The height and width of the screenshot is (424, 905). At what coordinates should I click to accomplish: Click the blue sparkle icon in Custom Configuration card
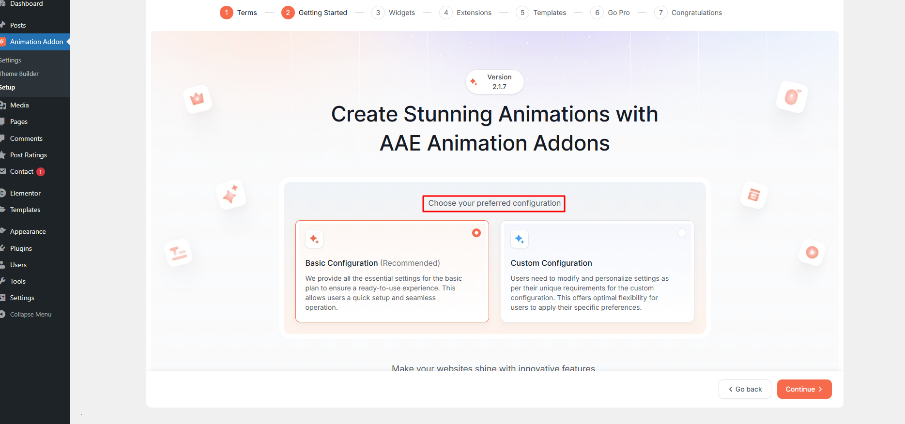pos(520,239)
